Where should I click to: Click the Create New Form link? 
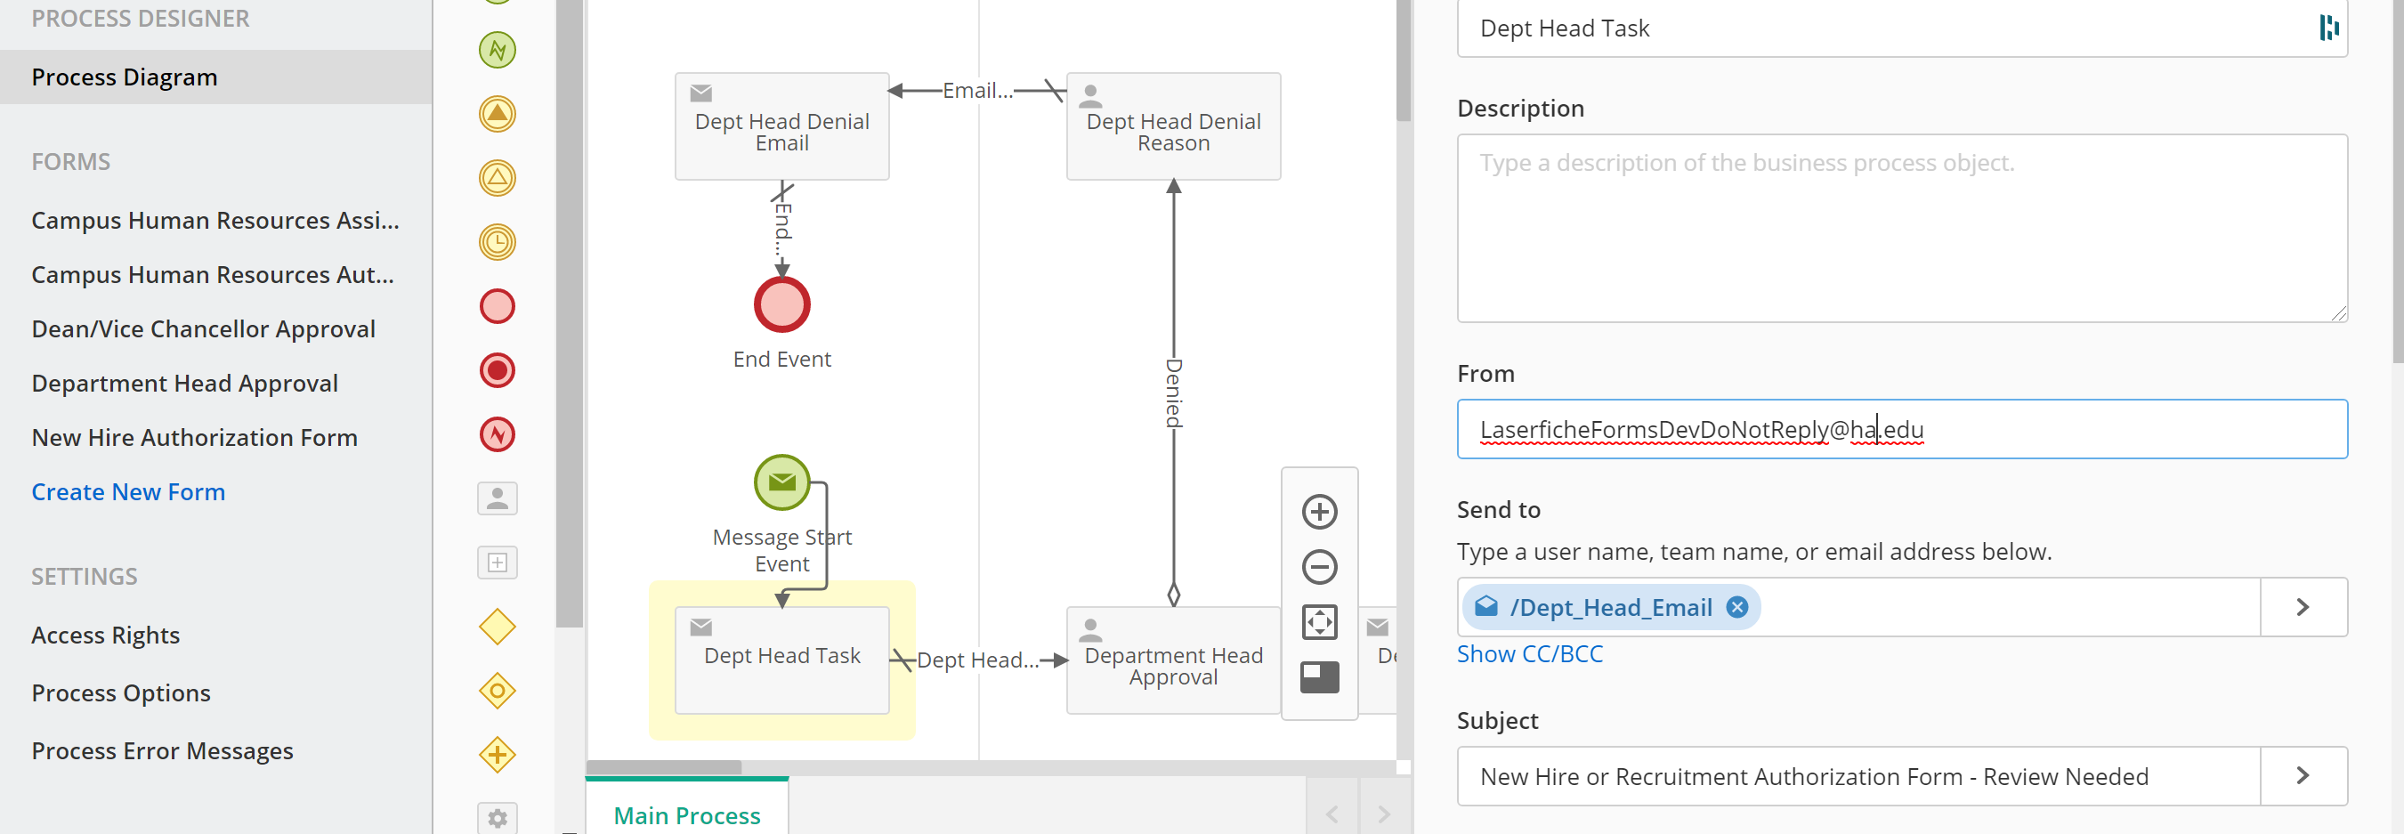(x=128, y=491)
